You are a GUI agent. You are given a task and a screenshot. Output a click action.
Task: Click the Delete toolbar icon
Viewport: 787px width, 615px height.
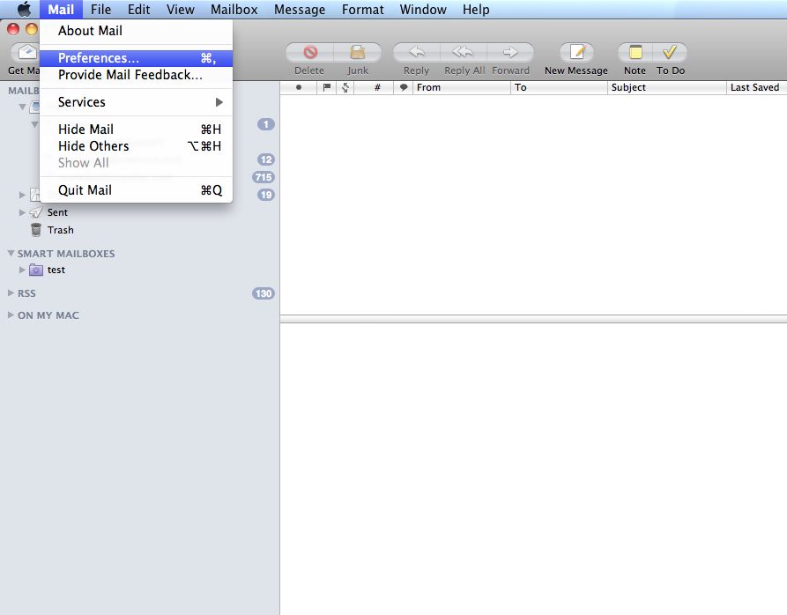tap(309, 52)
